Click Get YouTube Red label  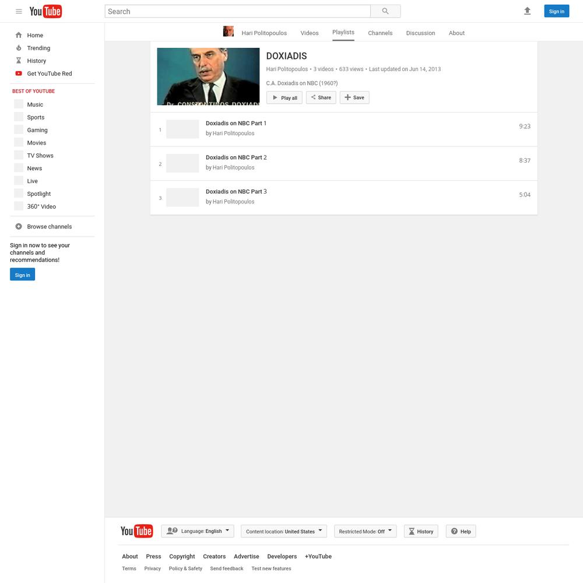tap(49, 73)
